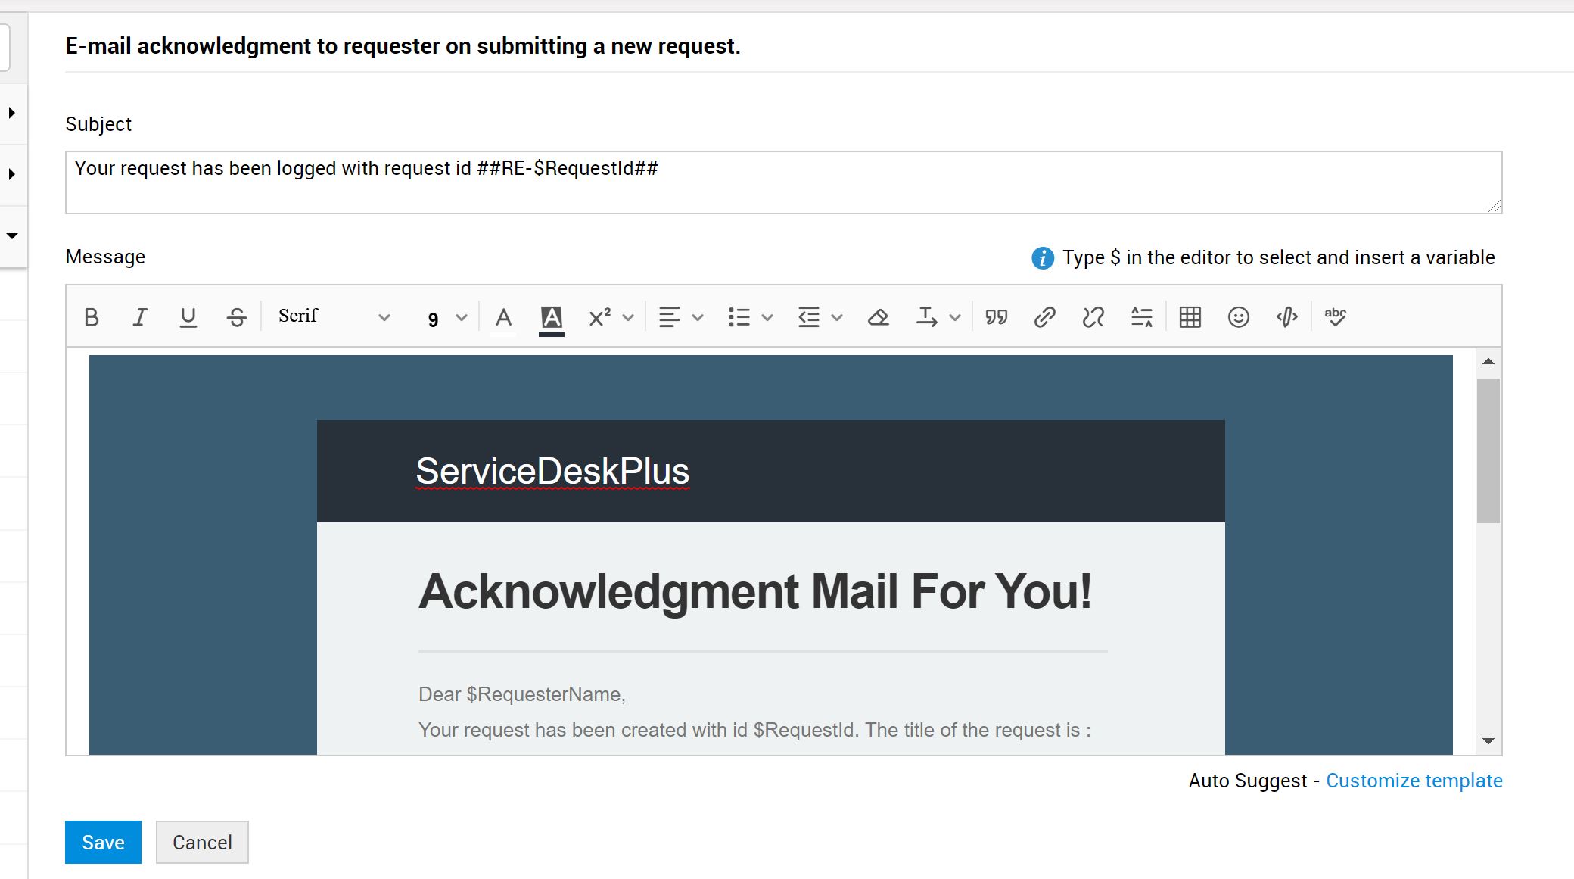Toggle bold formatting
The height and width of the screenshot is (879, 1574).
92,317
